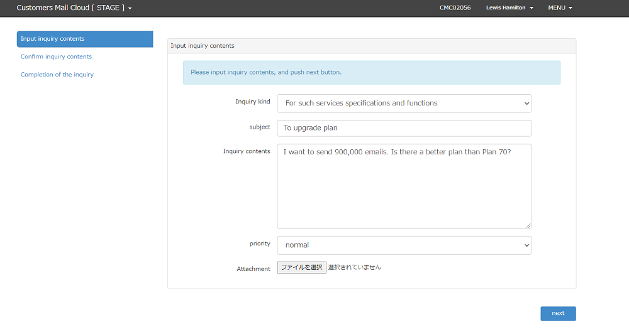Grab the text area resize handle
Screen dimensions: 629x335
(x=528, y=226)
